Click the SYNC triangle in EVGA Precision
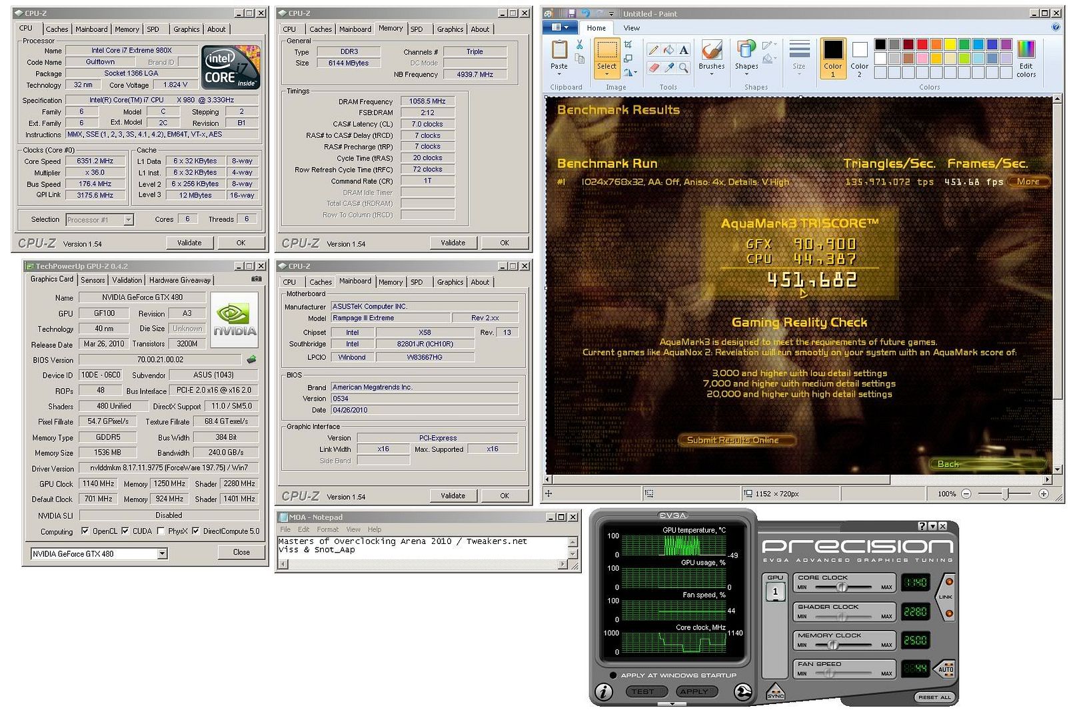 (x=775, y=692)
